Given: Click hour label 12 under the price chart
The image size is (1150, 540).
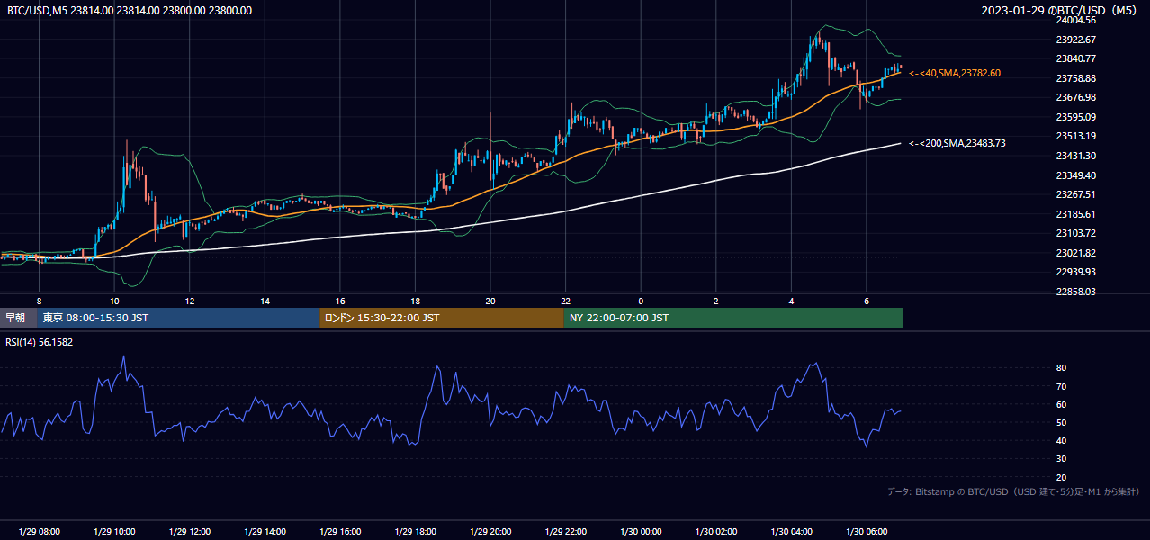Looking at the screenshot, I should pyautogui.click(x=190, y=301).
